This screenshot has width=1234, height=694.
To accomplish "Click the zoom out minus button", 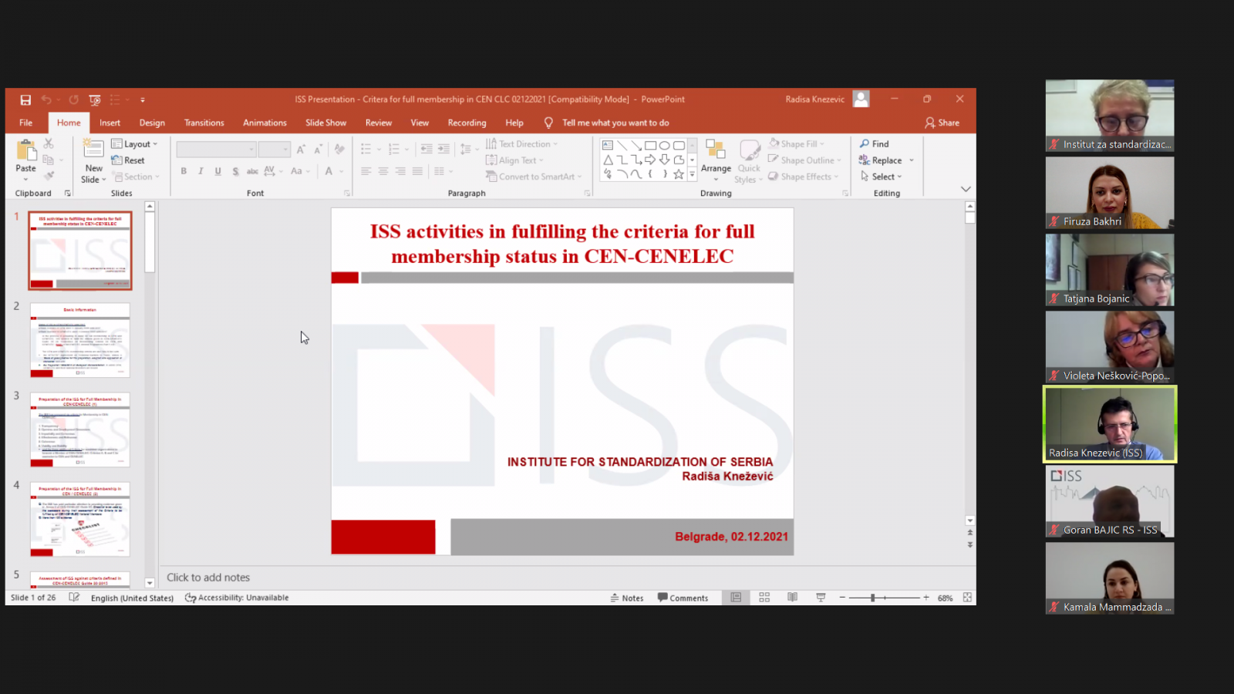I will pyautogui.click(x=842, y=598).
